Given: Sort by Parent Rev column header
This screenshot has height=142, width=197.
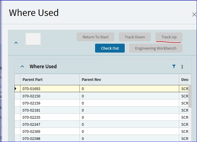Looking at the screenshot, I should (x=129, y=79).
